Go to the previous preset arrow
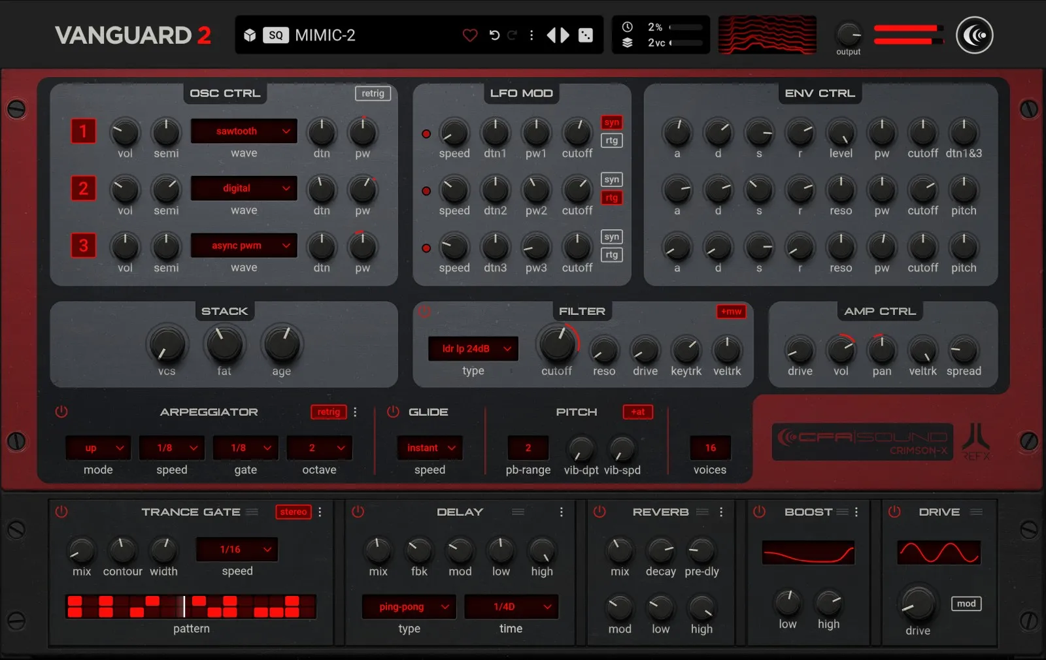 tap(551, 35)
